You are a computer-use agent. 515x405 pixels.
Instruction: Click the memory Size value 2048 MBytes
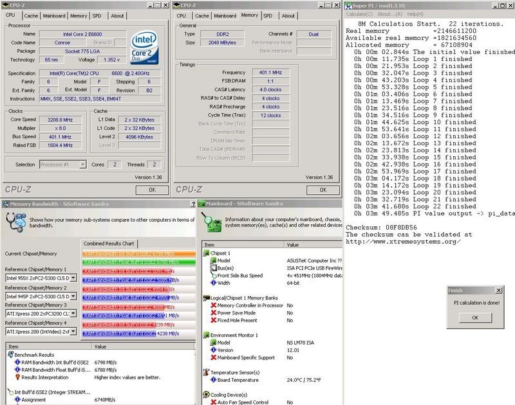[222, 42]
